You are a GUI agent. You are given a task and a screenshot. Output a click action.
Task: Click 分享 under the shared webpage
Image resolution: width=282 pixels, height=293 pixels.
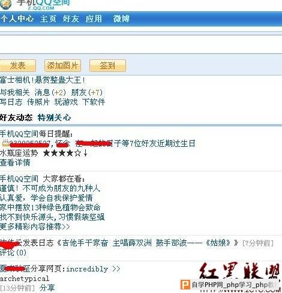47,288
